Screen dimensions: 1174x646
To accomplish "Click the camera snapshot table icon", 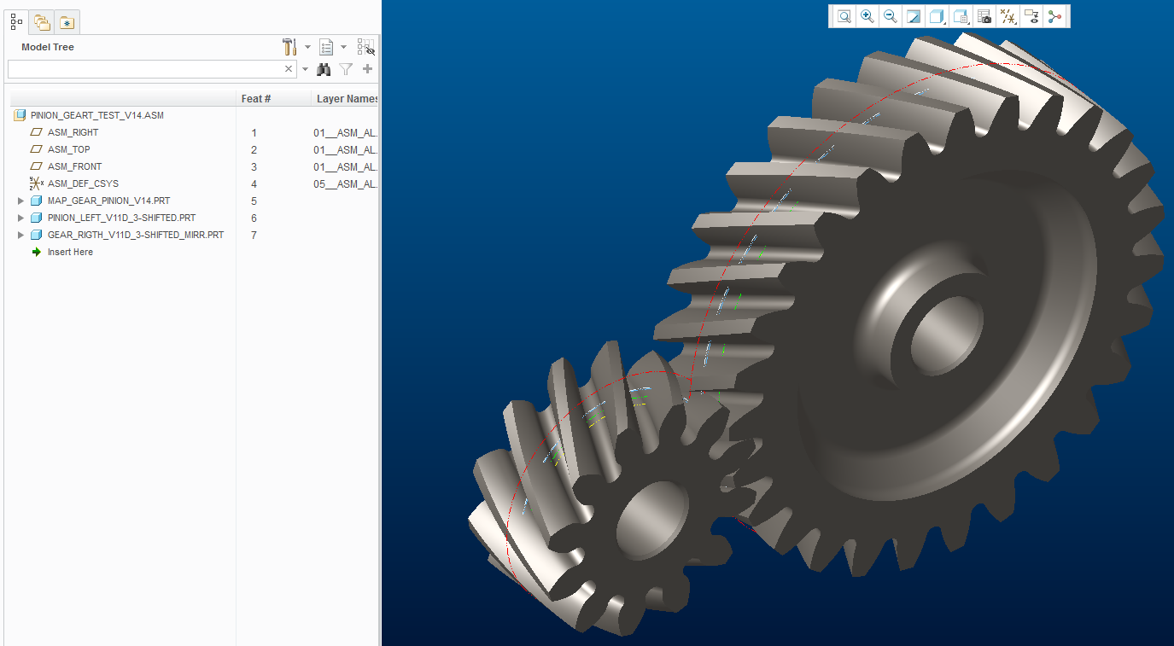I will tap(984, 16).
